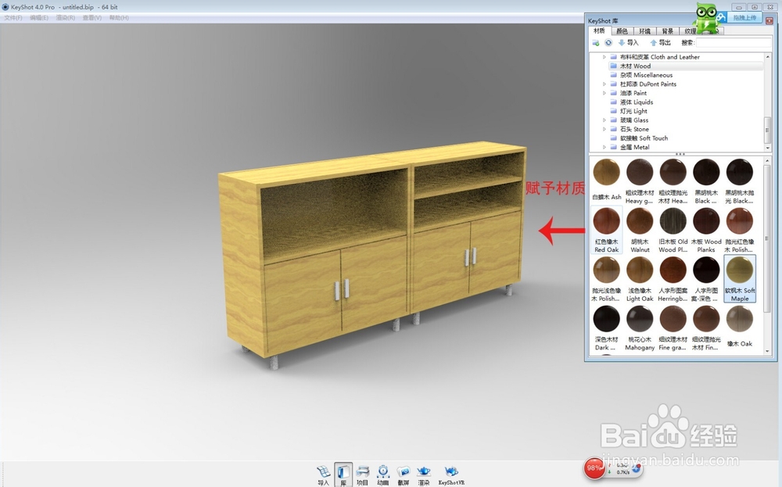Click the materials list scroll-down arrow

point(768,352)
